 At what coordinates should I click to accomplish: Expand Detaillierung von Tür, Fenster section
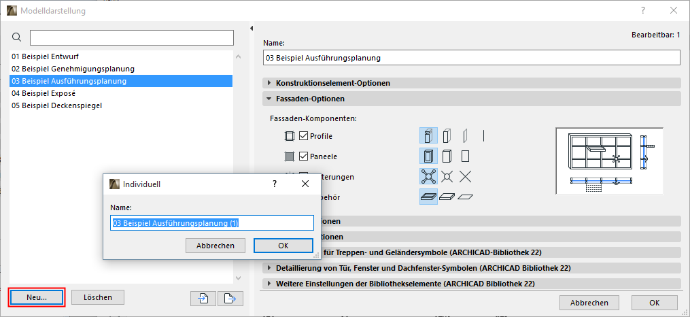click(x=472, y=268)
